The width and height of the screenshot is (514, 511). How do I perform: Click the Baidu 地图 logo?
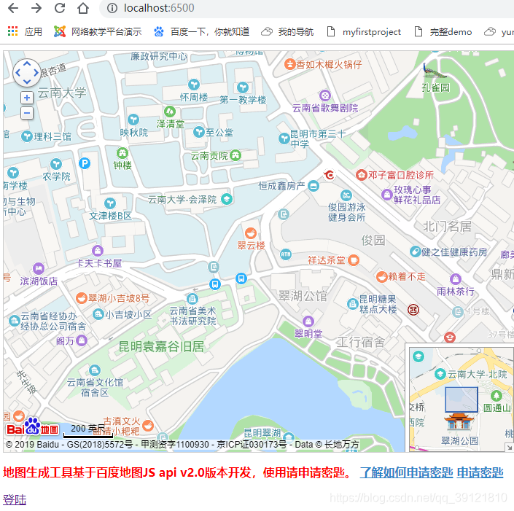click(32, 427)
